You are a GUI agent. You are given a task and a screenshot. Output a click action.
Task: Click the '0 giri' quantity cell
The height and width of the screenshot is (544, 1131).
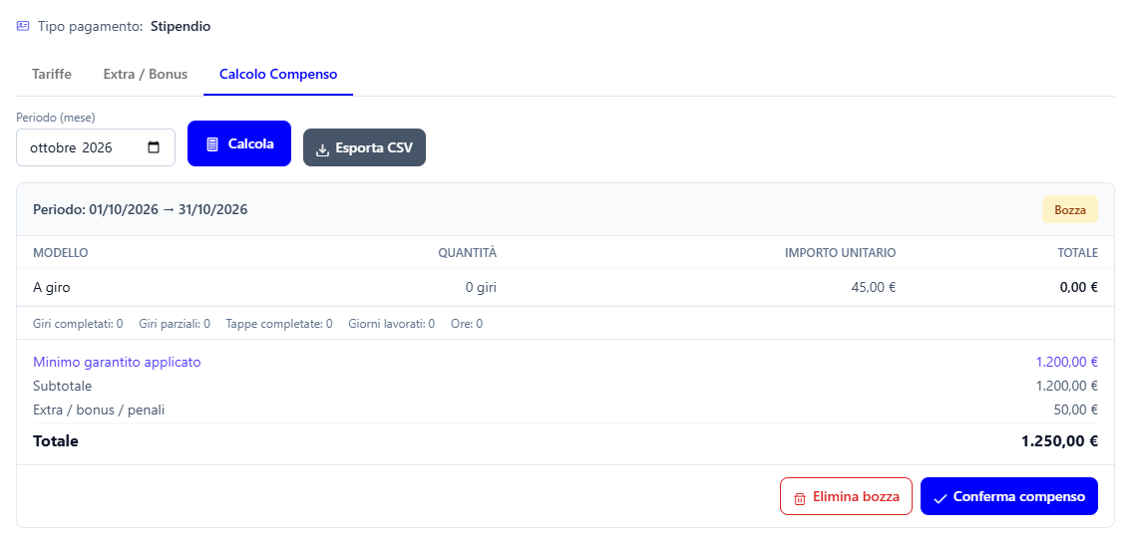coord(481,288)
